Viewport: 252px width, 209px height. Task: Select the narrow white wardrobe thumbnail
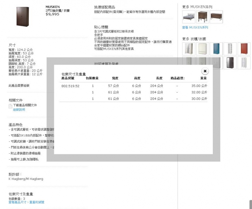click(x=230, y=49)
